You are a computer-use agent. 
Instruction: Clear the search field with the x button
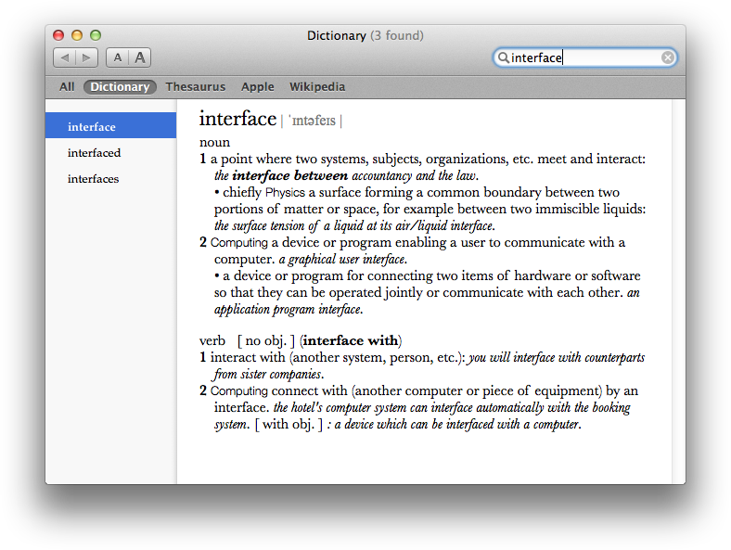(667, 58)
